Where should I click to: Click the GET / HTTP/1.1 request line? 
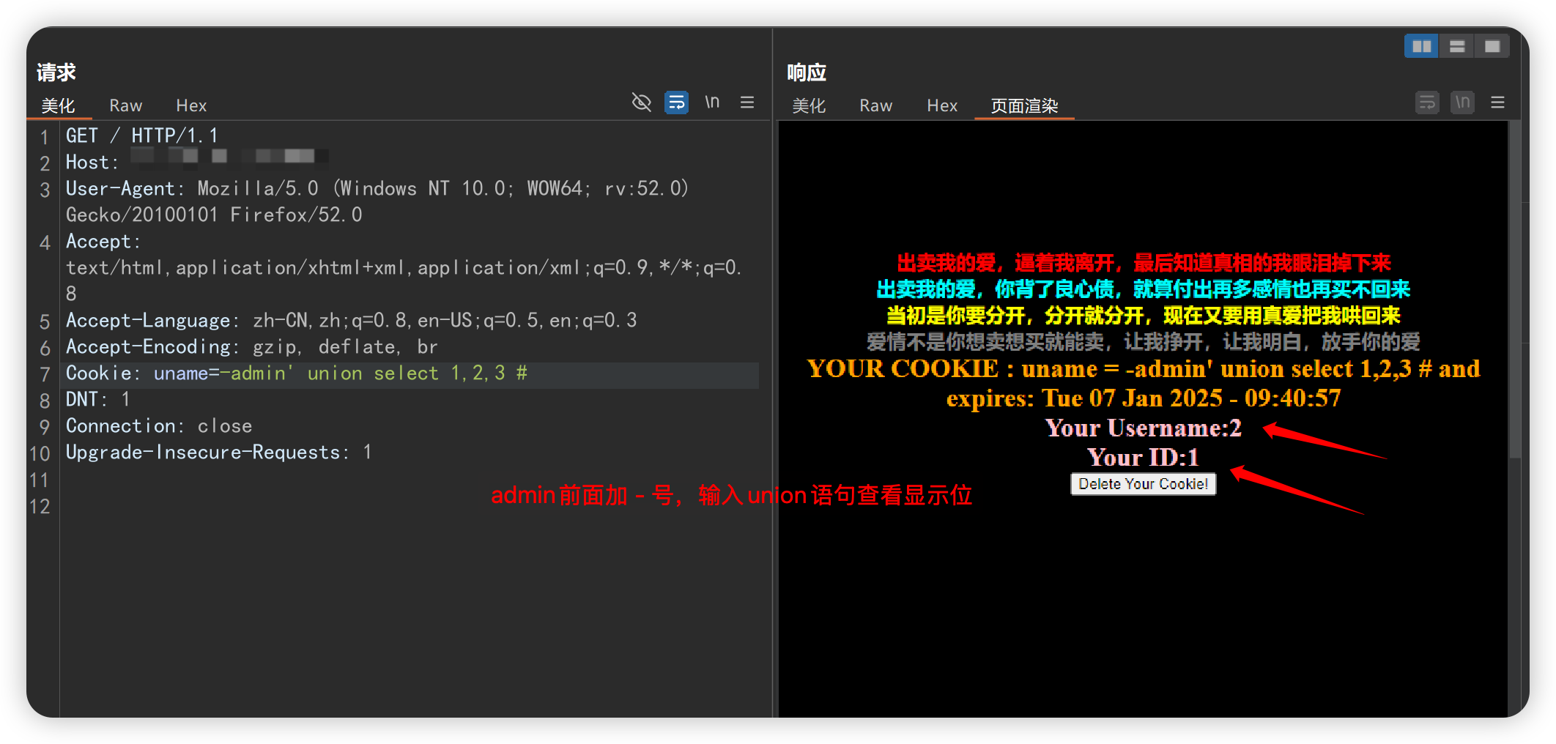pyautogui.click(x=141, y=135)
